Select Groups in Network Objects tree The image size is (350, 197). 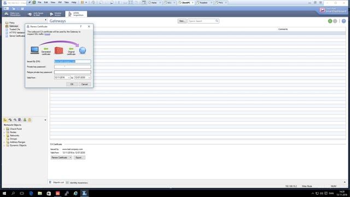click(x=13, y=139)
